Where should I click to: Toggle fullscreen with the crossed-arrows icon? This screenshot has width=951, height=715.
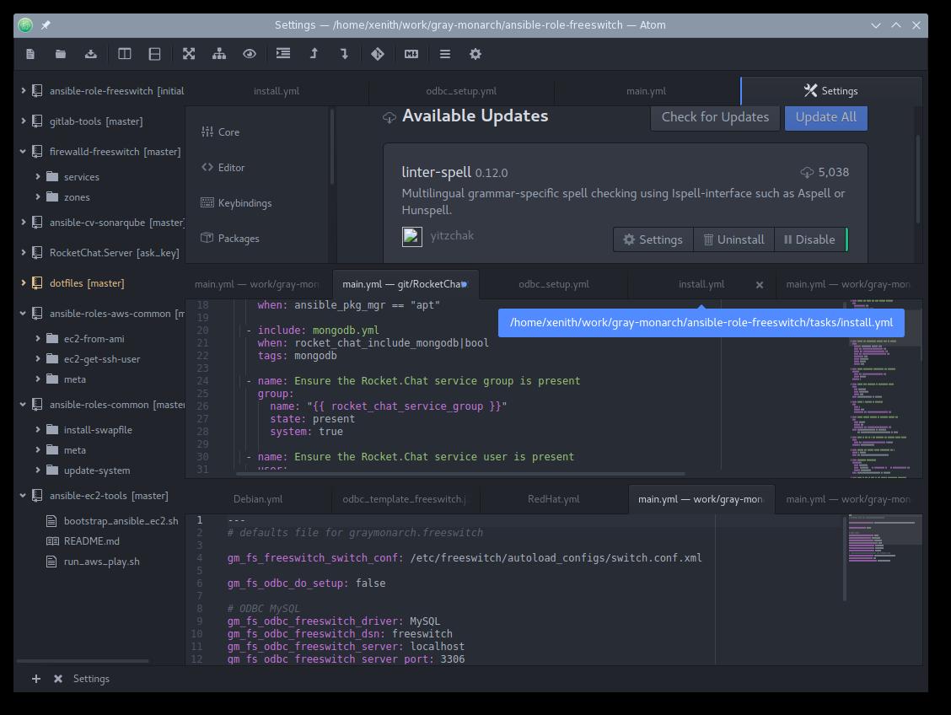pyautogui.click(x=189, y=54)
